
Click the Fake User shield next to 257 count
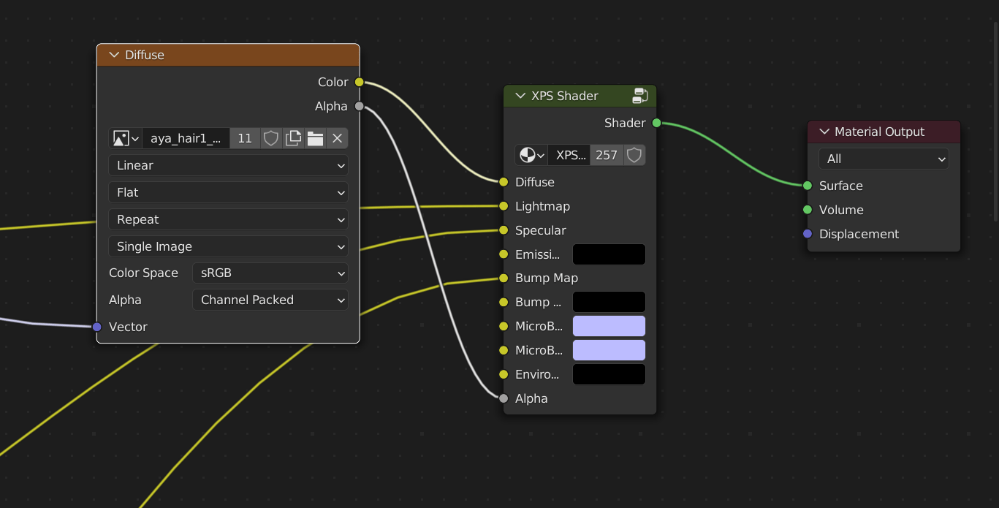tap(633, 155)
